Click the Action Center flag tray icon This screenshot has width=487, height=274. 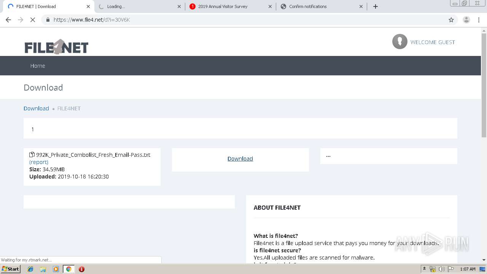[450, 269]
